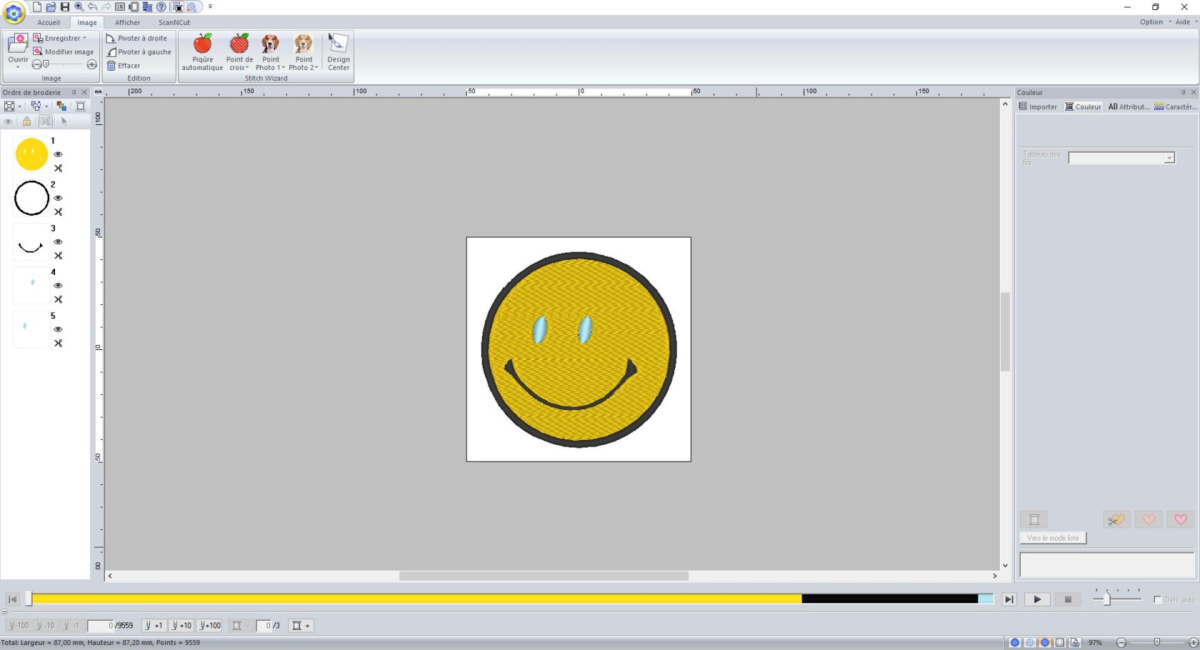Image resolution: width=1200 pixels, height=650 pixels.
Task: Toggle visibility of pattern 4 eye
Action: (x=58, y=285)
